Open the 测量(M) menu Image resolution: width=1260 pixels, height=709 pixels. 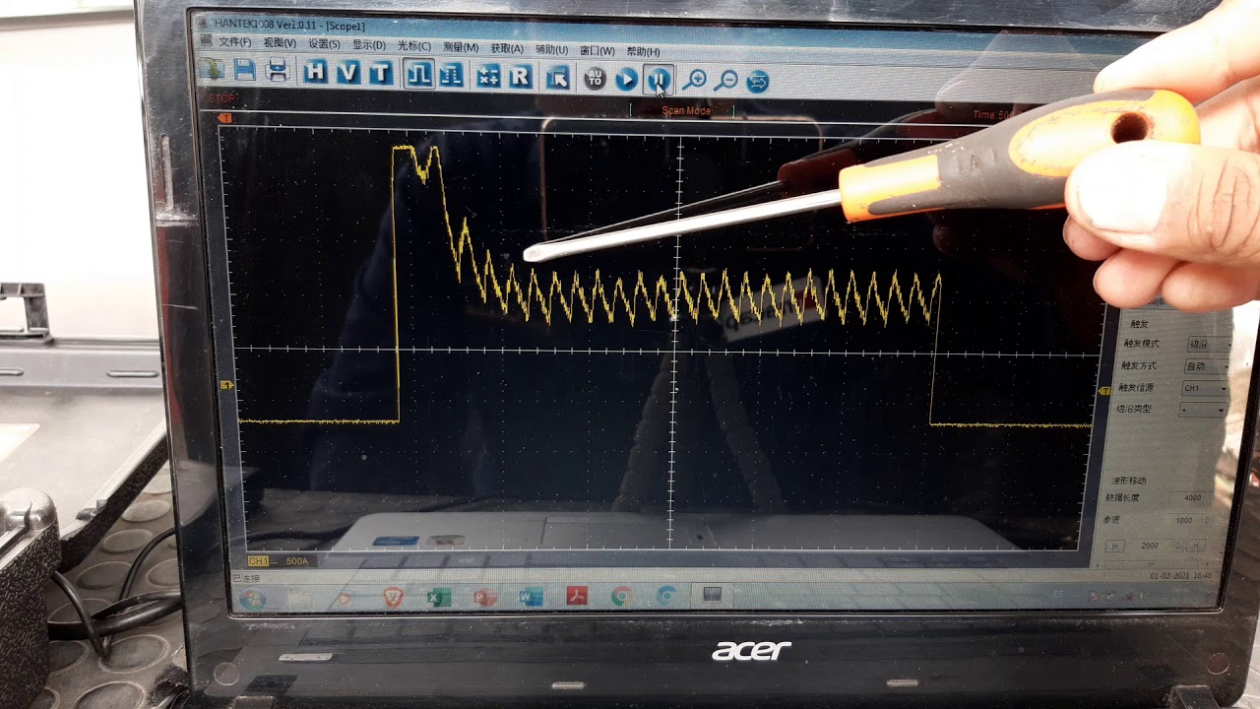tap(461, 47)
